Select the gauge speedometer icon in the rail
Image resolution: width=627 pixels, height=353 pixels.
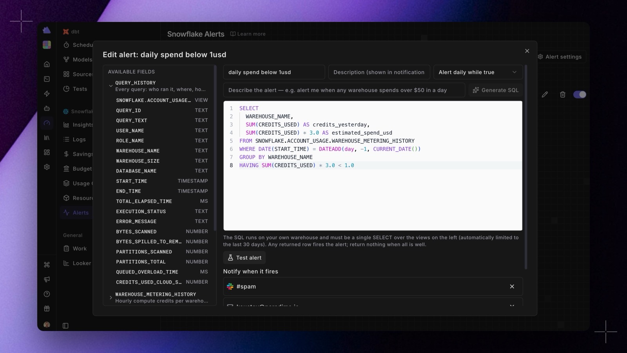(47, 123)
